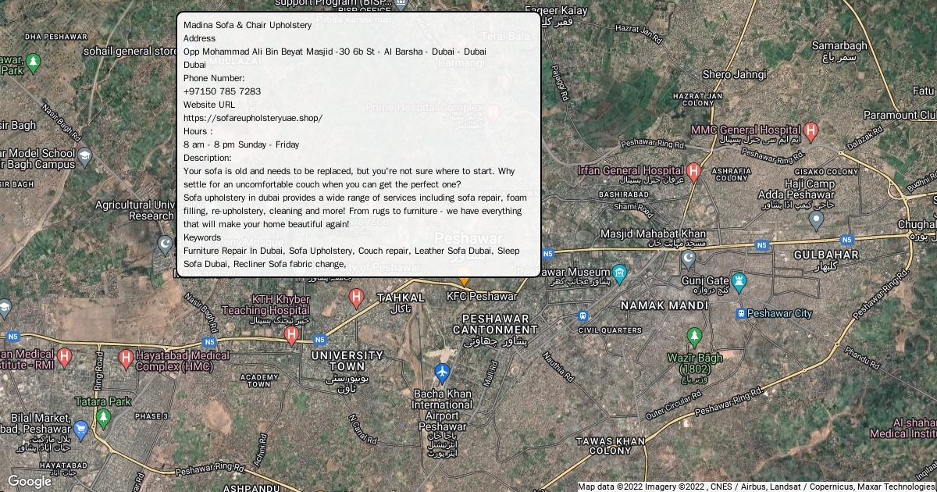Click the school icon near Bagh Campus
The height and width of the screenshot is (492, 937).
click(x=84, y=159)
